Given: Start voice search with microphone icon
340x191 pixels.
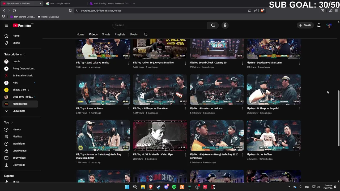Looking at the screenshot, I should (x=225, y=25).
